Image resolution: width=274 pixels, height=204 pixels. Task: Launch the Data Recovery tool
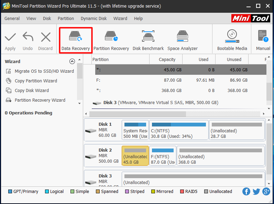point(76,40)
